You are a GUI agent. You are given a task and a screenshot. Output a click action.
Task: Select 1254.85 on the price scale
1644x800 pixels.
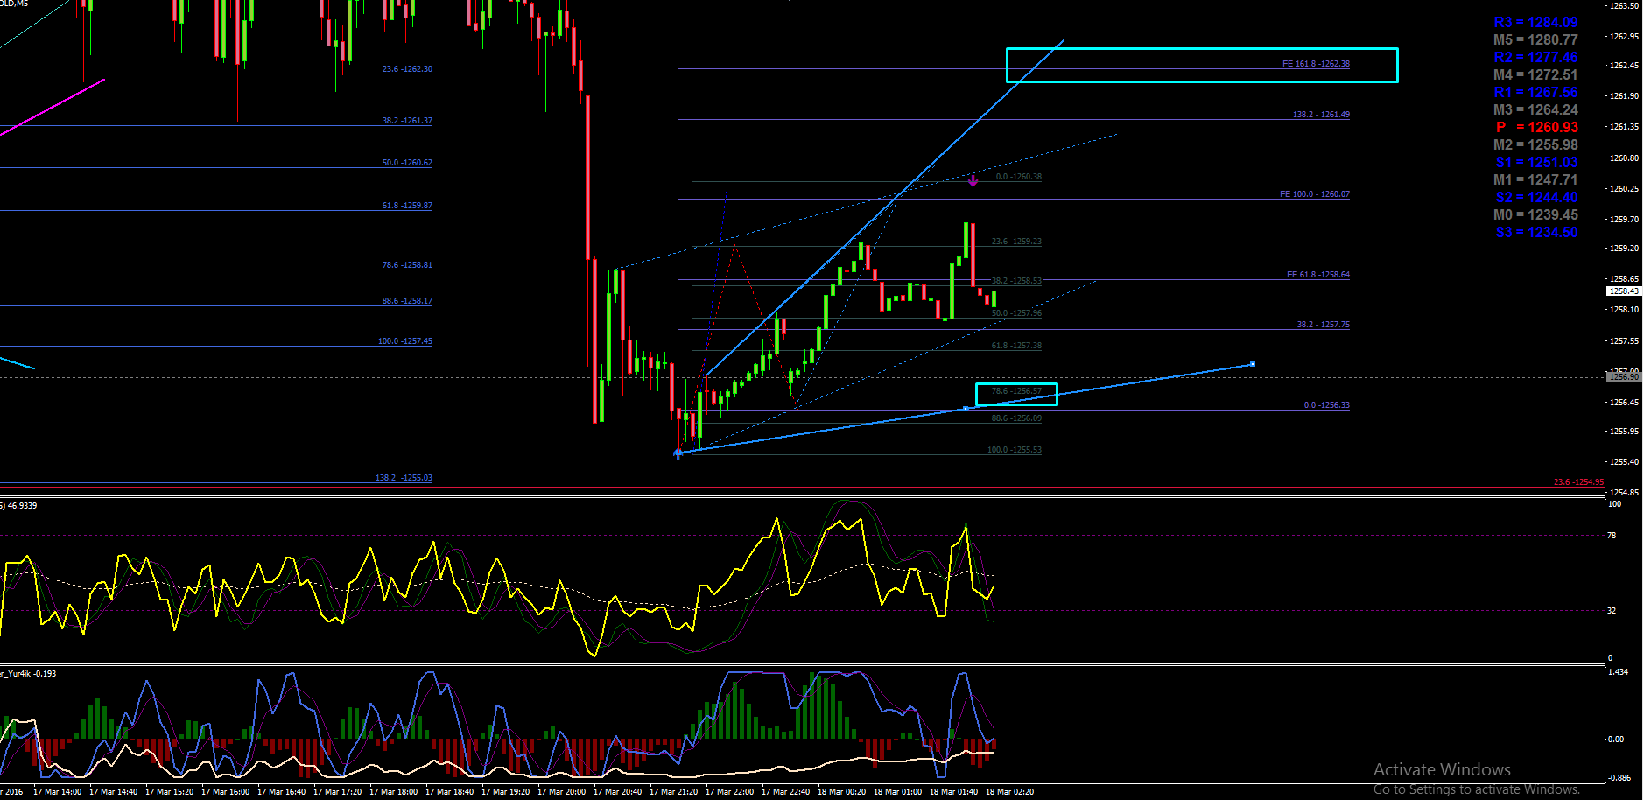1624,493
